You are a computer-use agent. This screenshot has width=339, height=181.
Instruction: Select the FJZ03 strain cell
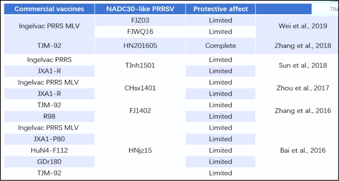tap(140, 21)
